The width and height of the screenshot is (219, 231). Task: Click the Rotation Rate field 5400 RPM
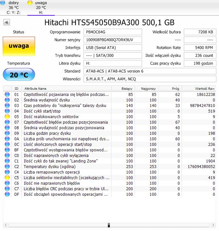pyautogui.click(x=200, y=48)
